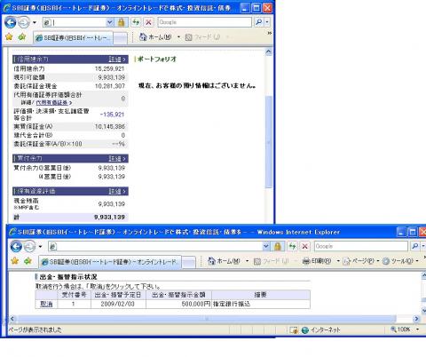
Task: Click the Back arrow in the upper browser window
Action: click(11, 22)
